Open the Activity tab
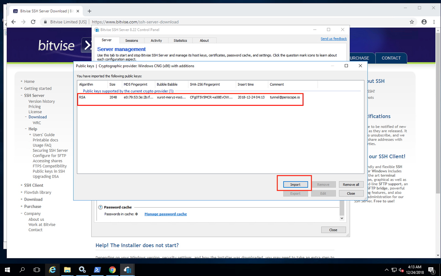The width and height of the screenshot is (441, 276). pos(156,41)
